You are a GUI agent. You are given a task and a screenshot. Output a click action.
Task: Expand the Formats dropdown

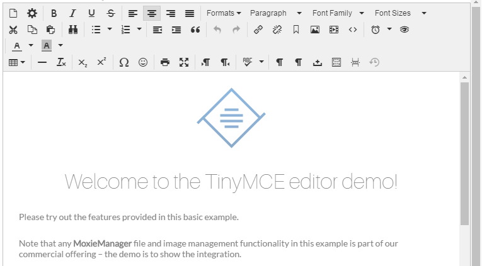(x=224, y=13)
